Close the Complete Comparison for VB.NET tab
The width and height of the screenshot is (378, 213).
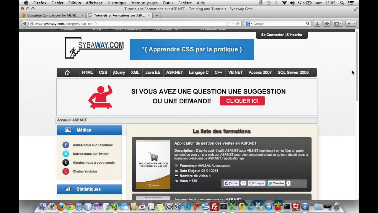click(x=82, y=15)
